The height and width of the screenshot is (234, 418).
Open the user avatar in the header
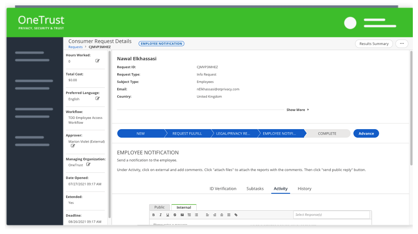tap(350, 23)
